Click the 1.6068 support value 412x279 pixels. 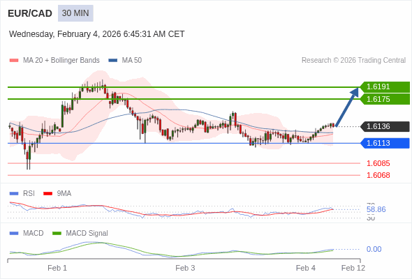coord(378,175)
